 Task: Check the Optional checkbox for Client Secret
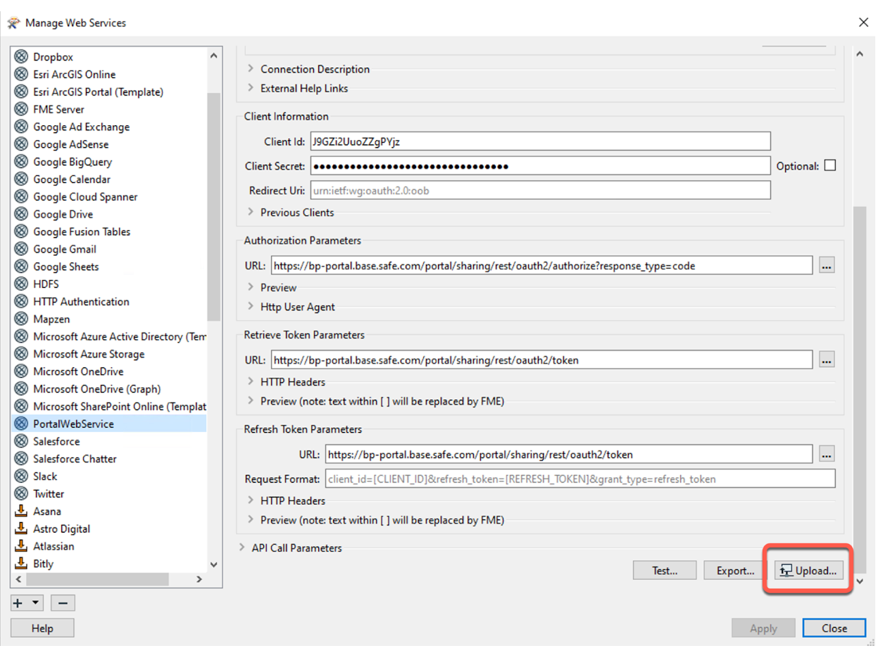click(831, 165)
